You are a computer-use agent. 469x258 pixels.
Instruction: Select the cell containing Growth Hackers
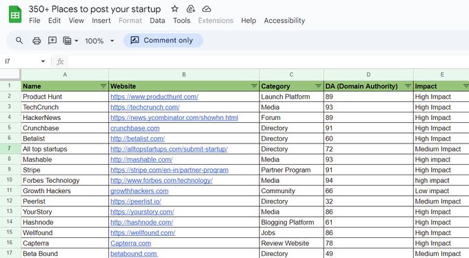pyautogui.click(x=65, y=191)
